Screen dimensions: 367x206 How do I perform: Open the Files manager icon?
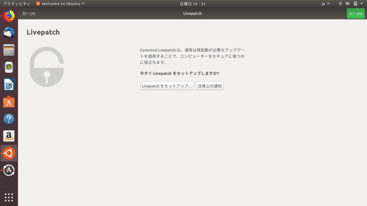point(9,50)
